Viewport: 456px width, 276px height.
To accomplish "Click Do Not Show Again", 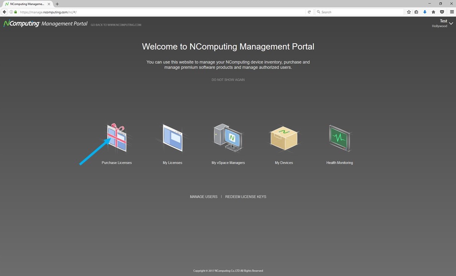I will pos(228,80).
